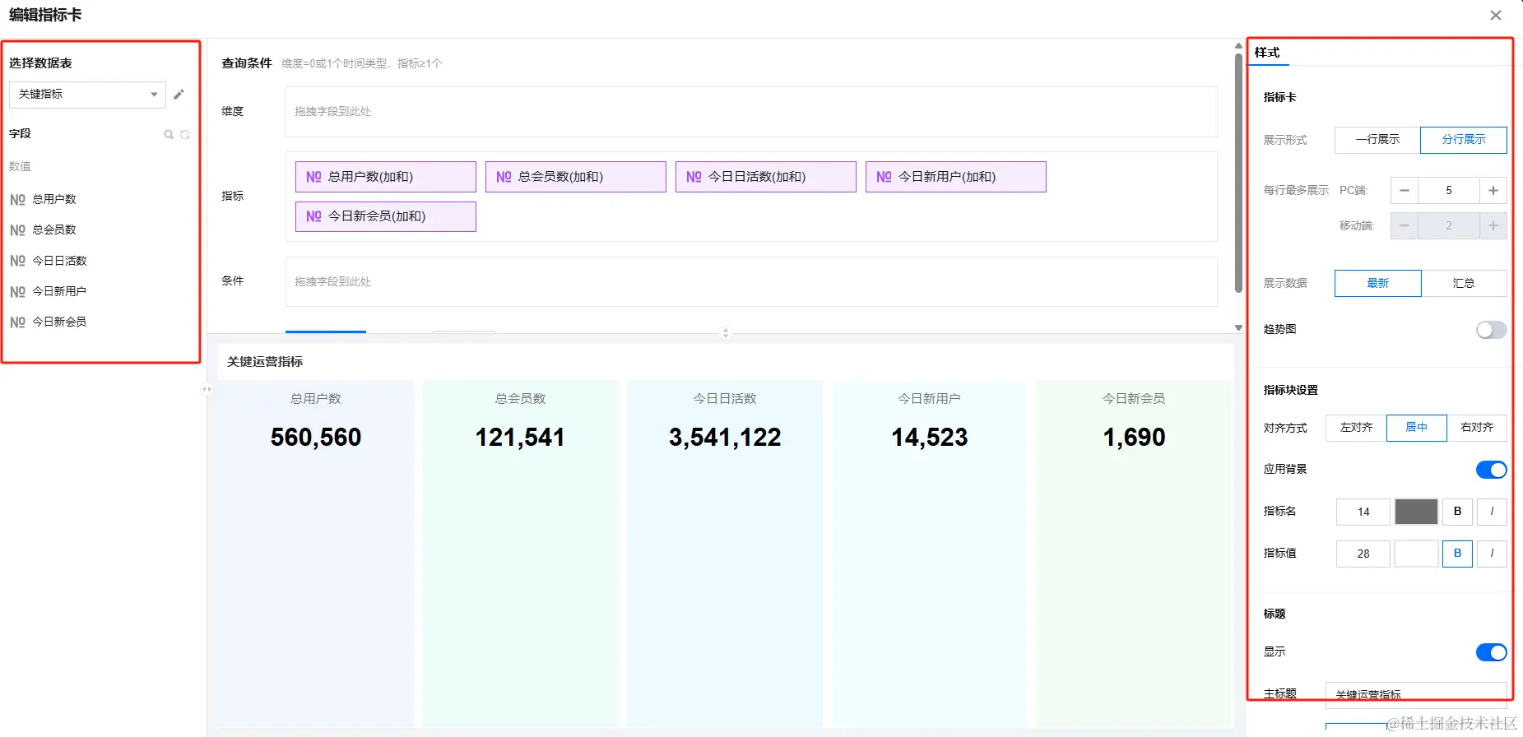The width and height of the screenshot is (1523, 737).
Task: Click the 今日新用户 field type icon
Action: coord(17,291)
